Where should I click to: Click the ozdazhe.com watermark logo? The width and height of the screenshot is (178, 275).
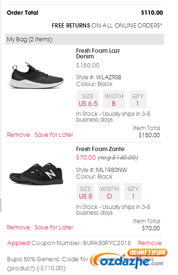[129, 260]
